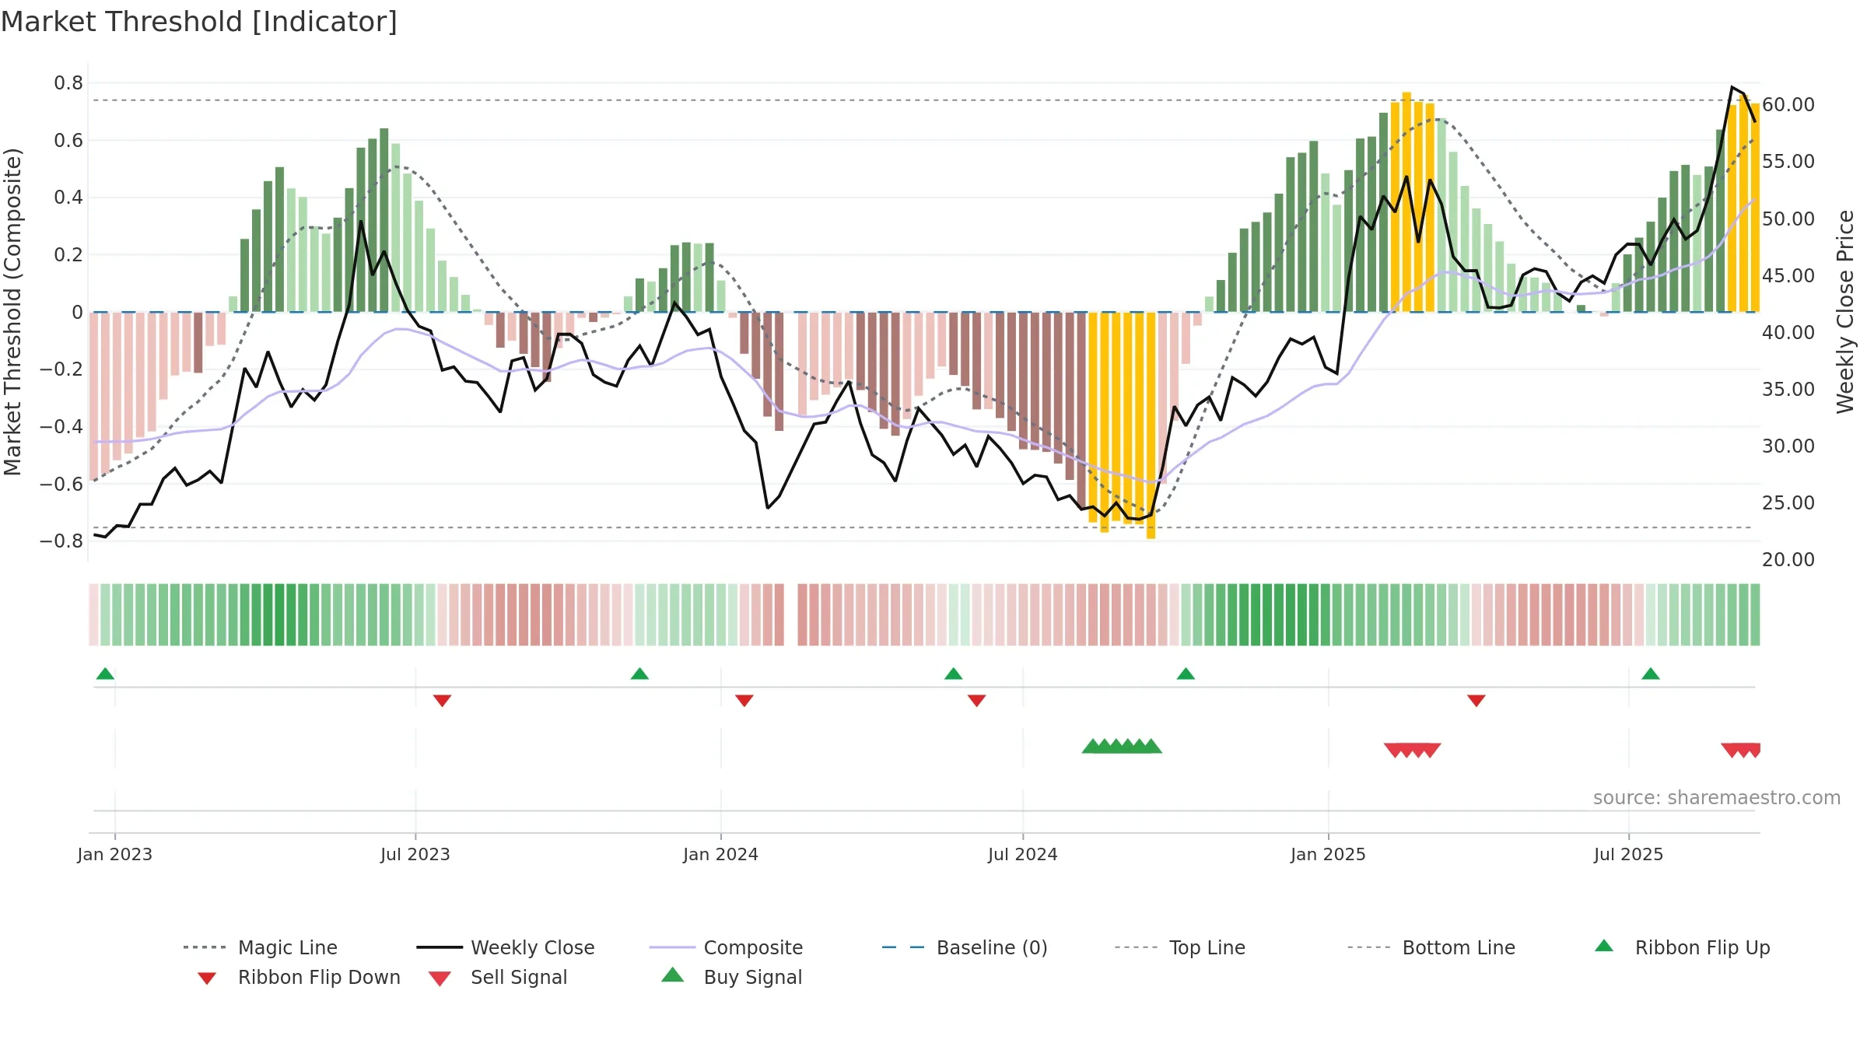Click the ribbon flip down marker after Jul 2023
The image size is (1867, 1050).
[442, 701]
